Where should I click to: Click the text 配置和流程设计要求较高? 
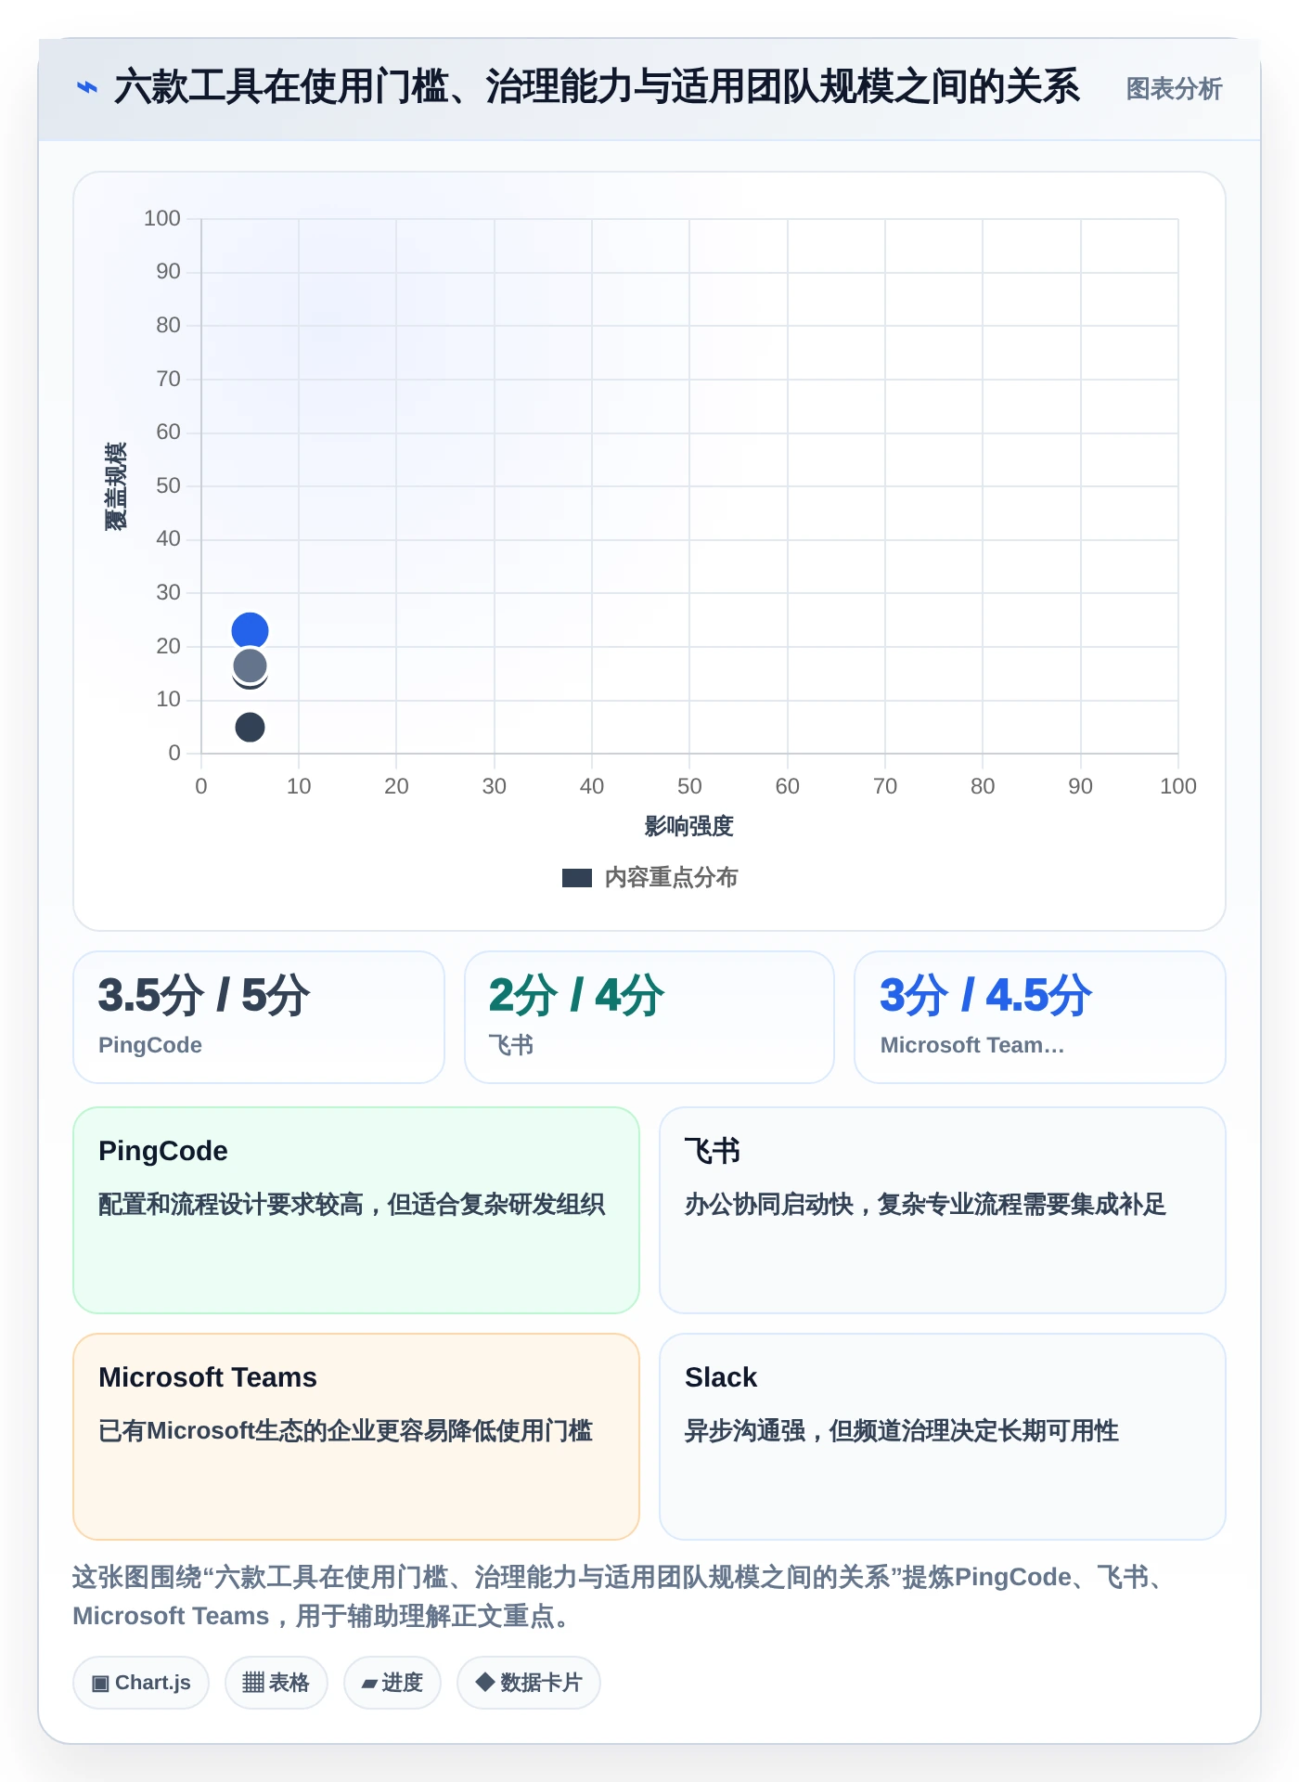(x=230, y=1204)
